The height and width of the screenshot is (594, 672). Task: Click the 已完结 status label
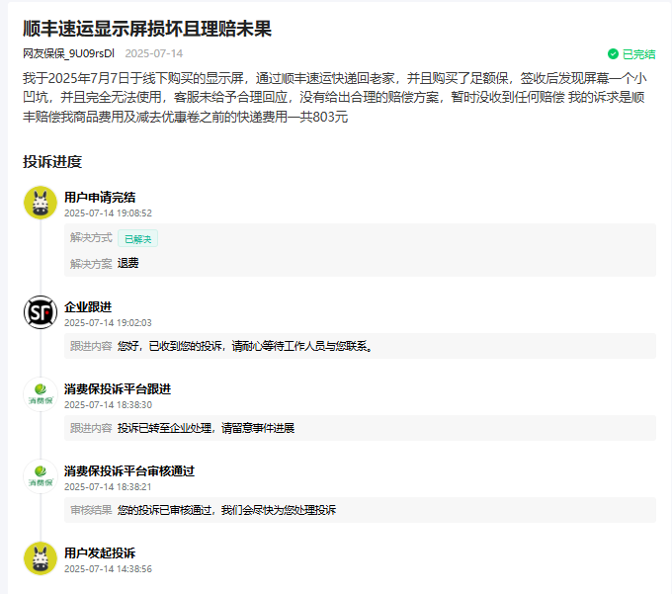pyautogui.click(x=638, y=54)
